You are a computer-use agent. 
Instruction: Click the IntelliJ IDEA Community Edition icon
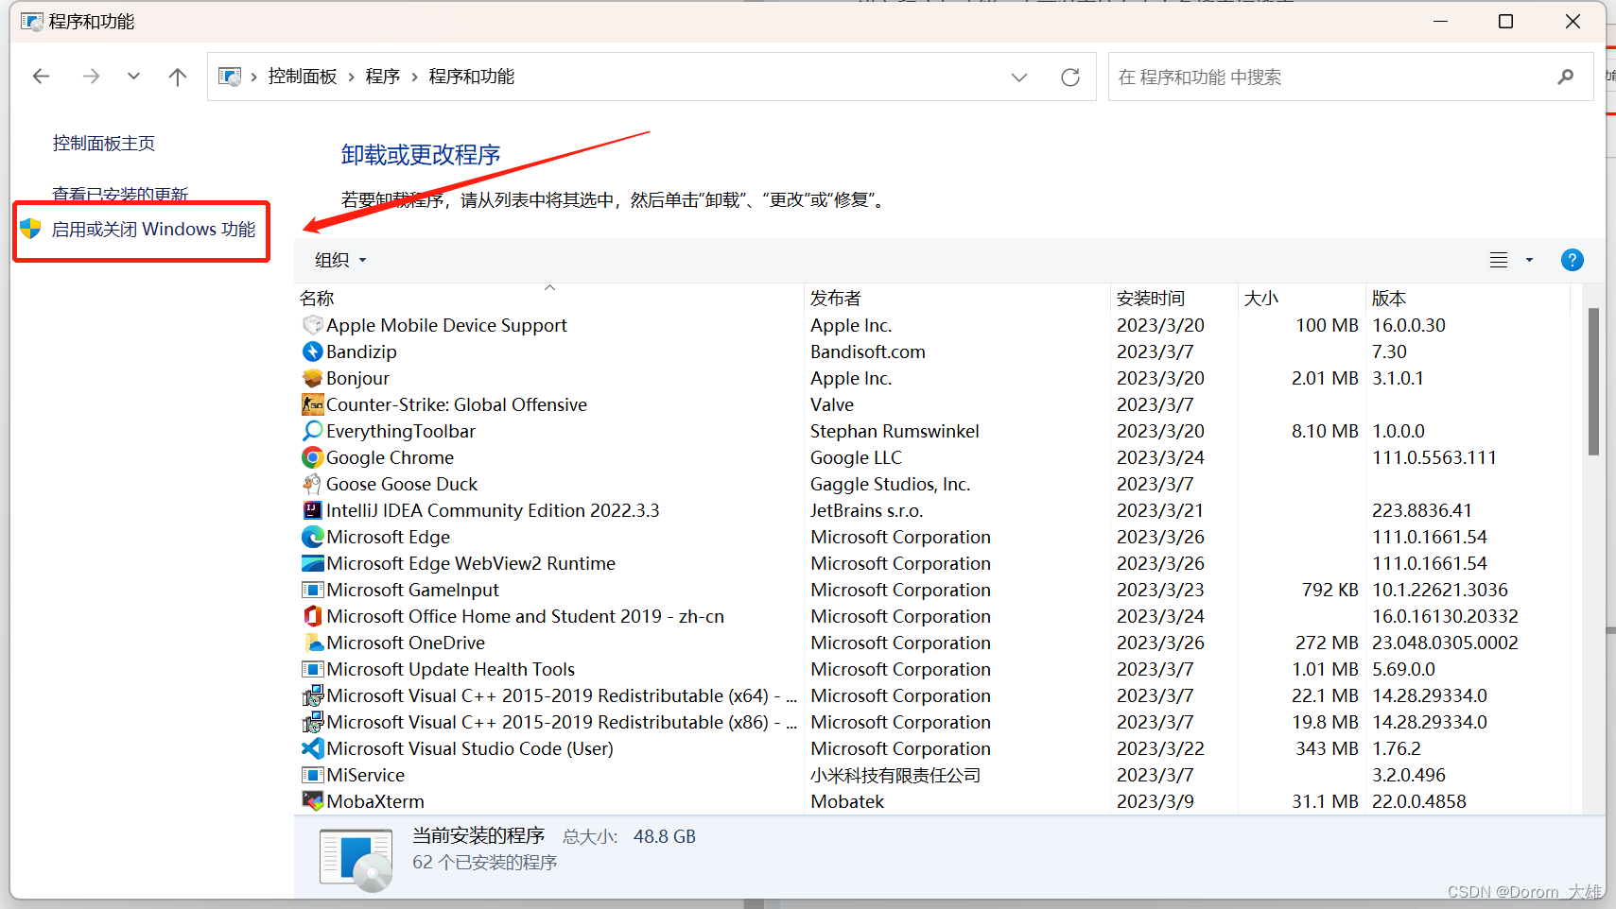[x=312, y=510]
